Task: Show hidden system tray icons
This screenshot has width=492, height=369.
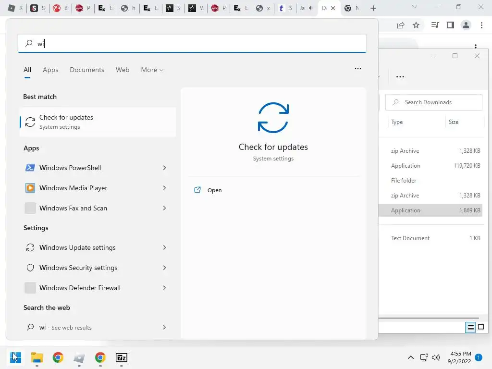Action: [410, 357]
